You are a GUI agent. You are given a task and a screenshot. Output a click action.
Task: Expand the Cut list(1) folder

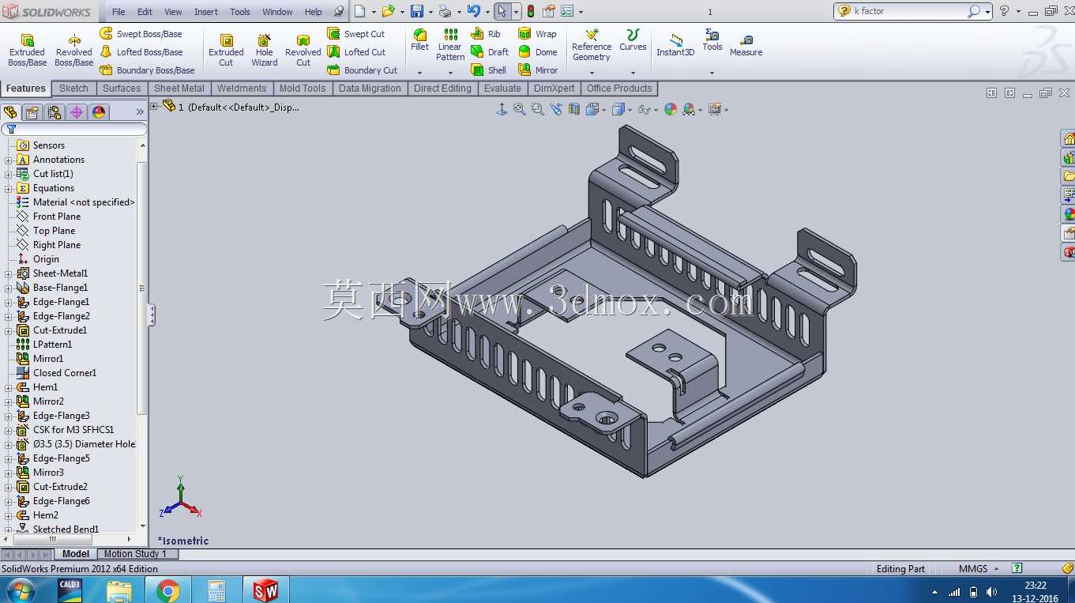click(x=9, y=174)
